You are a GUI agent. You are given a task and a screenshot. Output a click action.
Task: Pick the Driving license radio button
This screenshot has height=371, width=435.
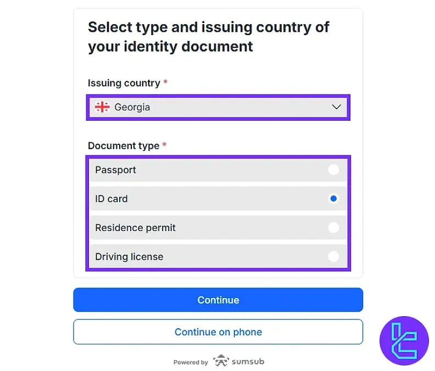(333, 256)
